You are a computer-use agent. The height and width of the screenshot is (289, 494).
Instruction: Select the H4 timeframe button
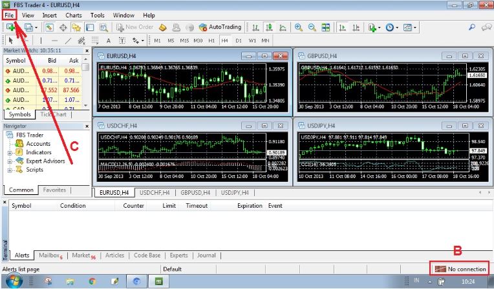pos(224,41)
